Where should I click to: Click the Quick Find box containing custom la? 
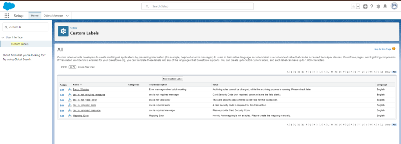[25, 27]
